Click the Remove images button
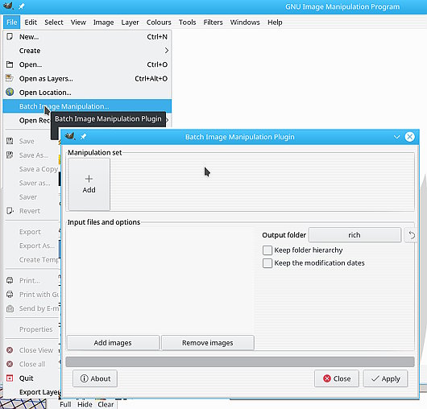The height and width of the screenshot is (409, 427). tap(208, 343)
